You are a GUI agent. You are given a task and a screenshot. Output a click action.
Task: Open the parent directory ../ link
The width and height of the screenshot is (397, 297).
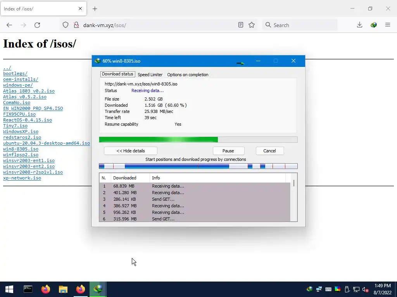(7, 68)
